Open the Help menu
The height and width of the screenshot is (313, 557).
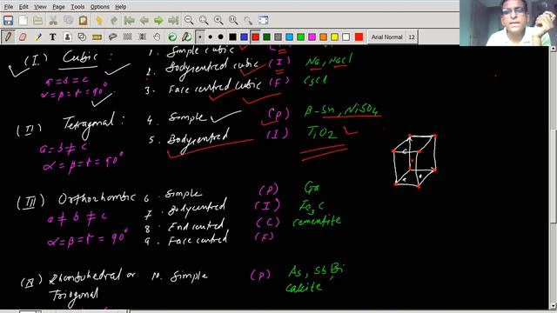[121, 7]
